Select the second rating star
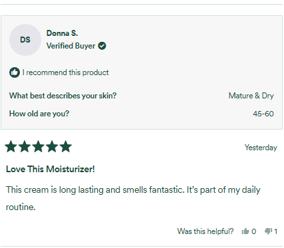 (25, 146)
